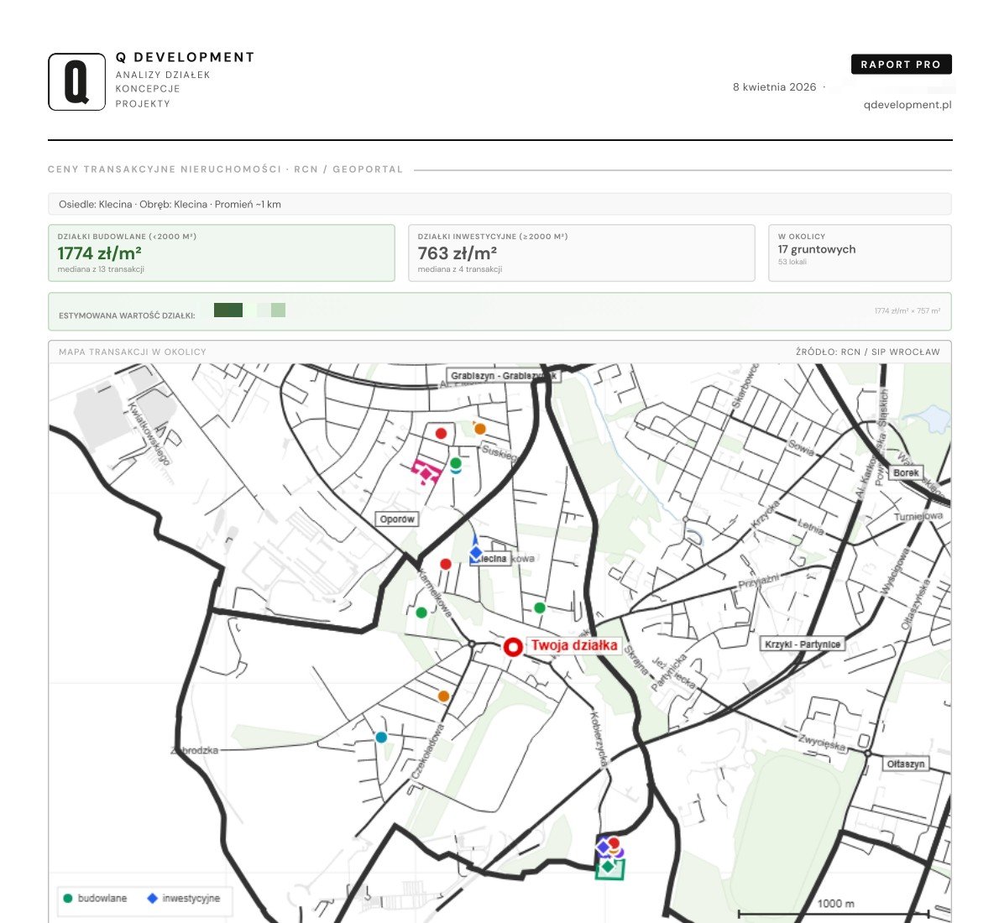Image resolution: width=999 pixels, height=923 pixels.
Task: Click the Borek district label
Action: 905,472
